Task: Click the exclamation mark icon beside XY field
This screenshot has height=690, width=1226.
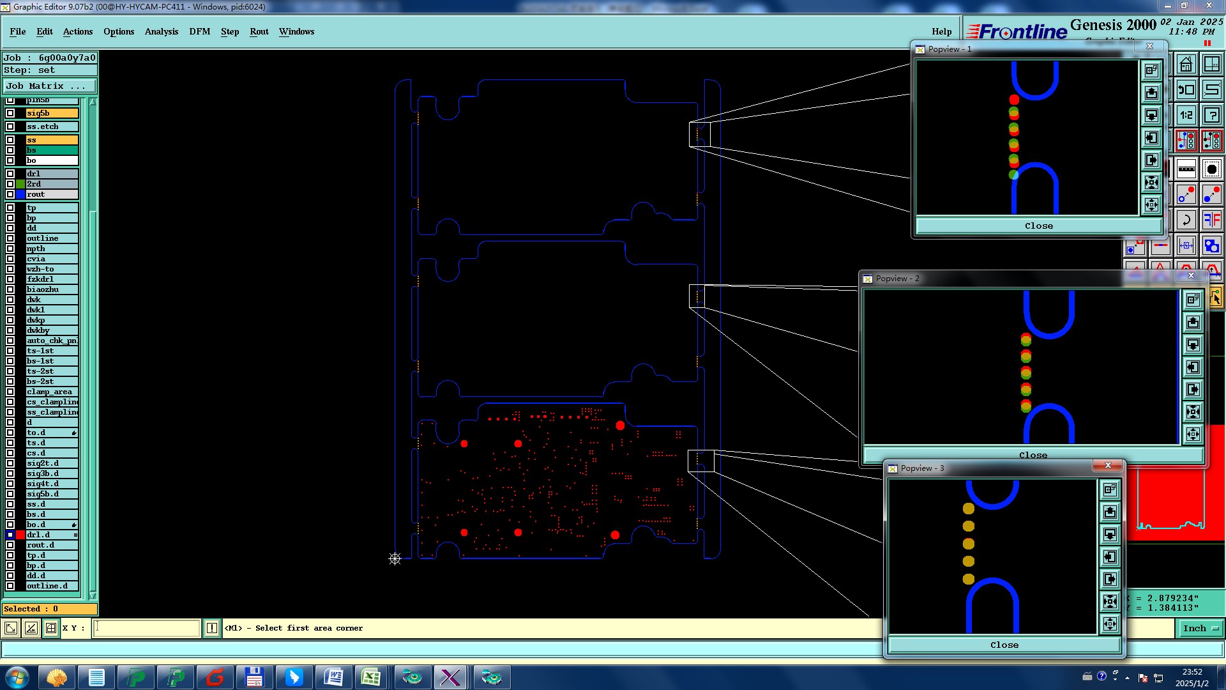Action: (212, 629)
